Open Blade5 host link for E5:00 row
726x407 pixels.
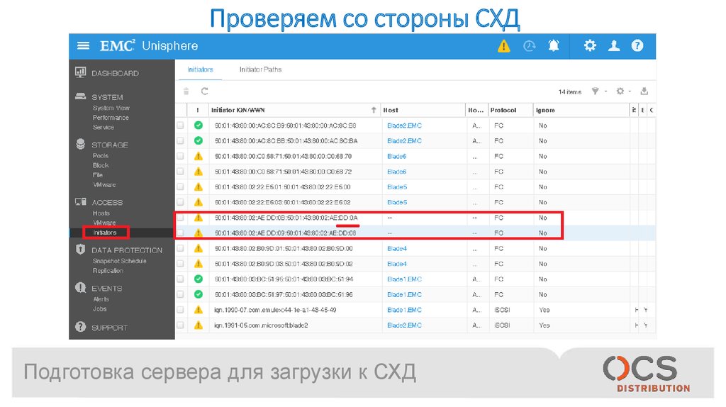click(397, 186)
